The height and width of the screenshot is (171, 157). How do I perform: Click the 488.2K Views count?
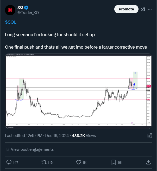click(x=84, y=136)
